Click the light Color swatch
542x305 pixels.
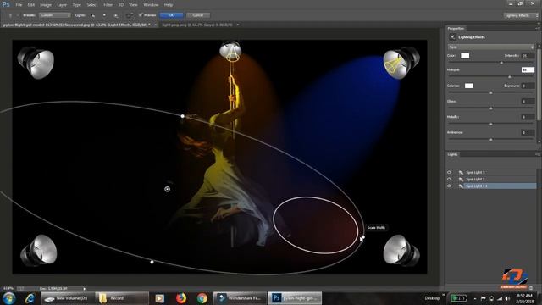[465, 56]
